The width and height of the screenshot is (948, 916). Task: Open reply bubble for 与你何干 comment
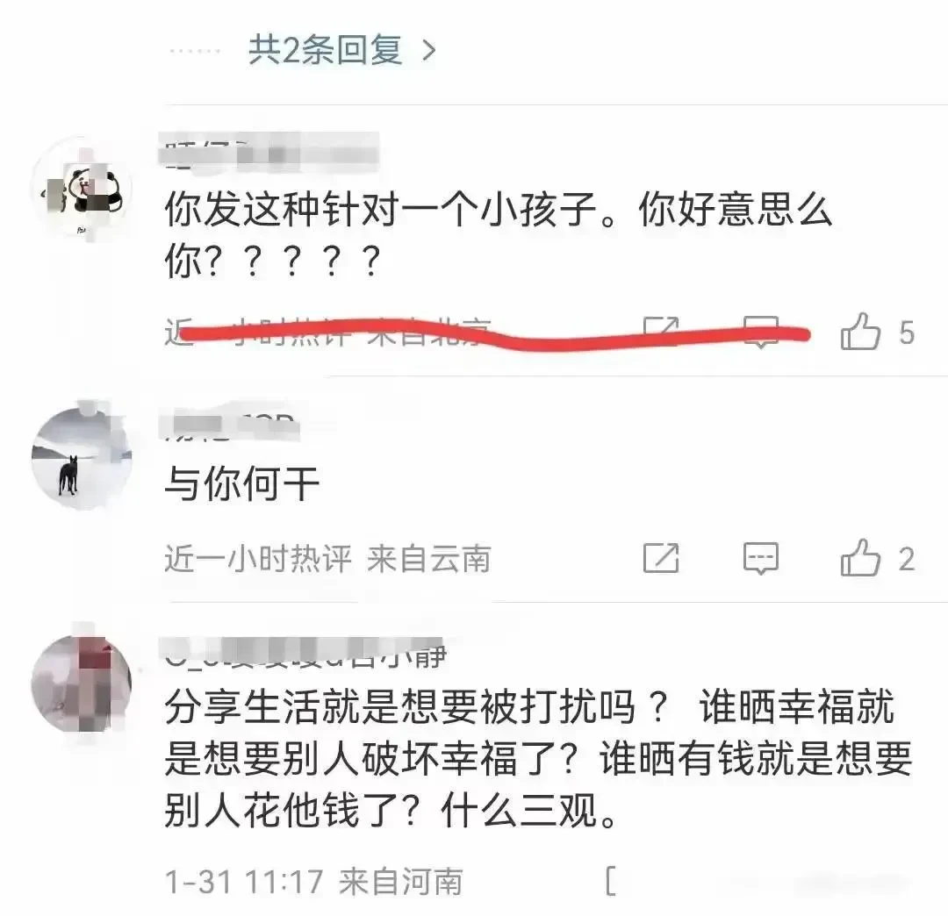point(760,558)
